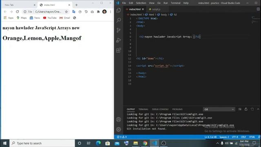Open the Go menu
Screen dimensions: 261x147
click(159, 3)
